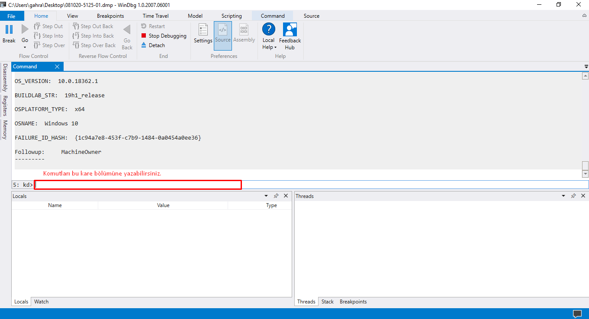
Task: Pin the Locals panel
Action: click(276, 196)
